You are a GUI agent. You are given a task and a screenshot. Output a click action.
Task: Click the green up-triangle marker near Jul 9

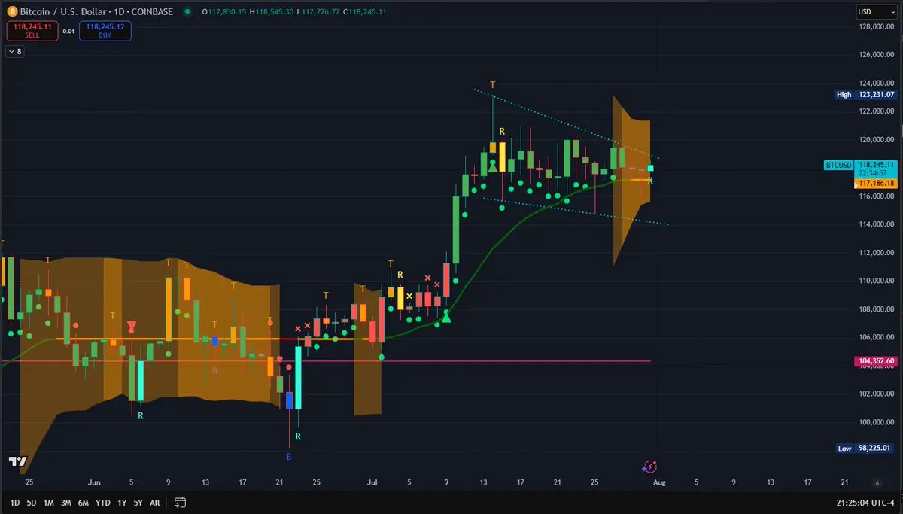pyautogui.click(x=446, y=318)
